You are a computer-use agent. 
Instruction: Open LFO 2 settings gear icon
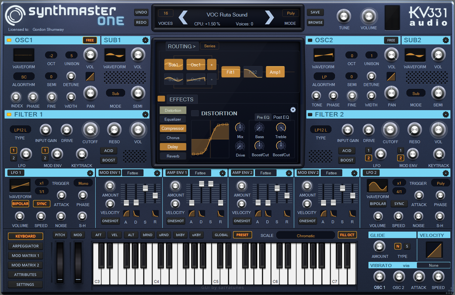coord(446,173)
